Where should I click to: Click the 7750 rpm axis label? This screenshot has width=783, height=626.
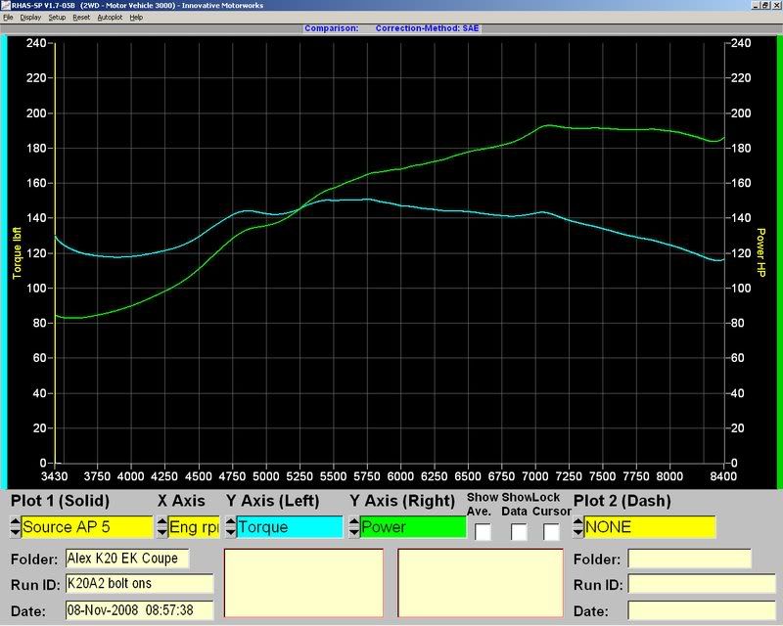[636, 476]
